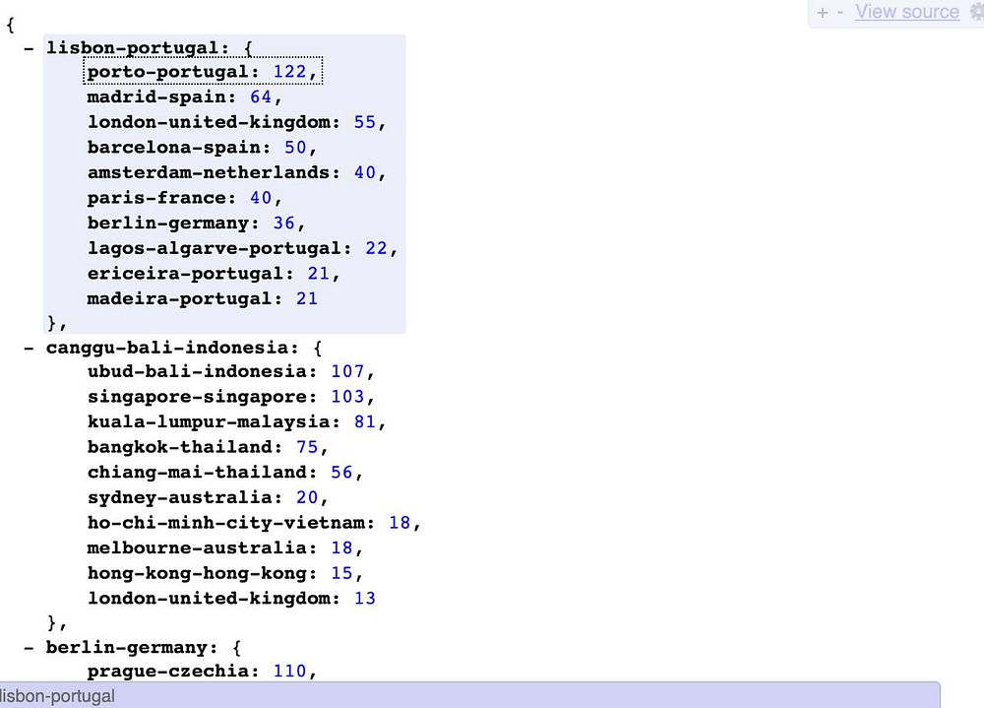Screen dimensions: 984x708
Task: Select the ho-chi-minh-city-vietnam key
Action: point(225,523)
